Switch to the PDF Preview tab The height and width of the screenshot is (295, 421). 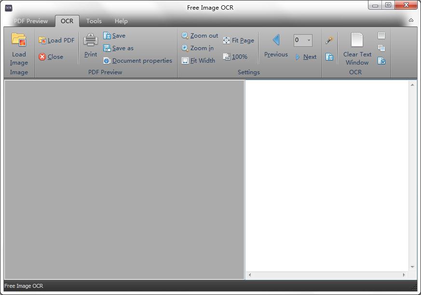pos(31,21)
